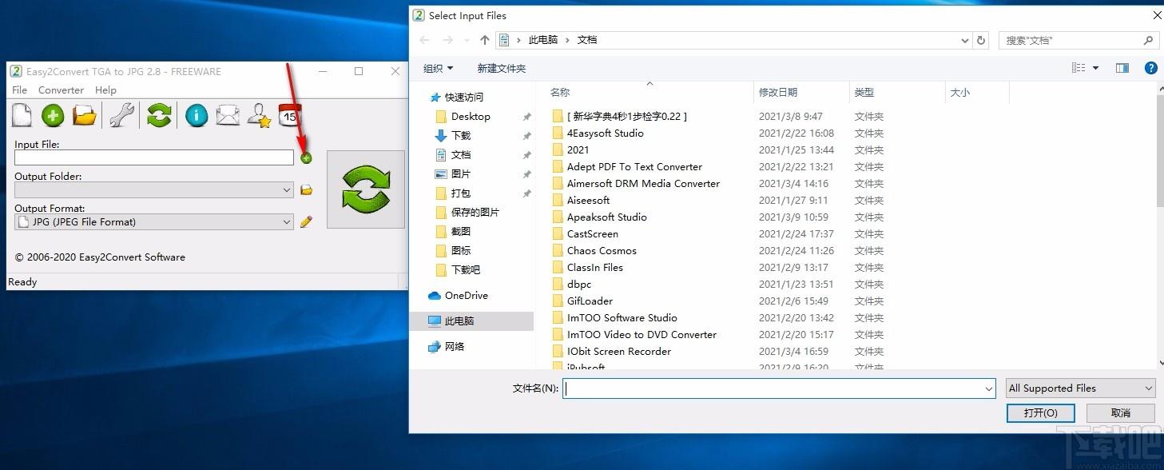Click the Open folder toolbar icon

[x=84, y=116]
